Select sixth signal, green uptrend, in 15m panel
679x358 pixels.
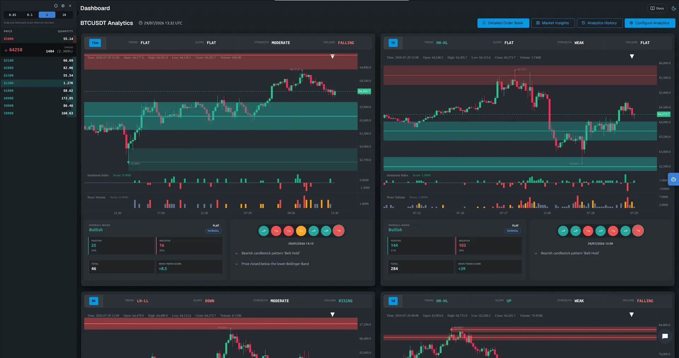pos(326,231)
